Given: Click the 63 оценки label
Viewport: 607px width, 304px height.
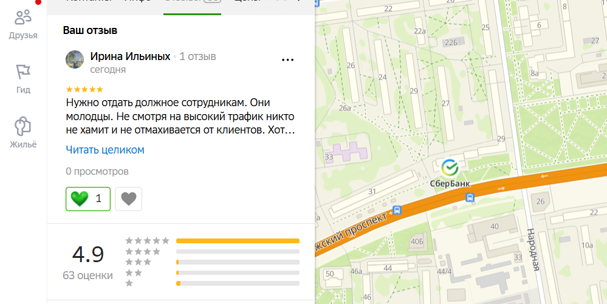Looking at the screenshot, I should tap(88, 275).
